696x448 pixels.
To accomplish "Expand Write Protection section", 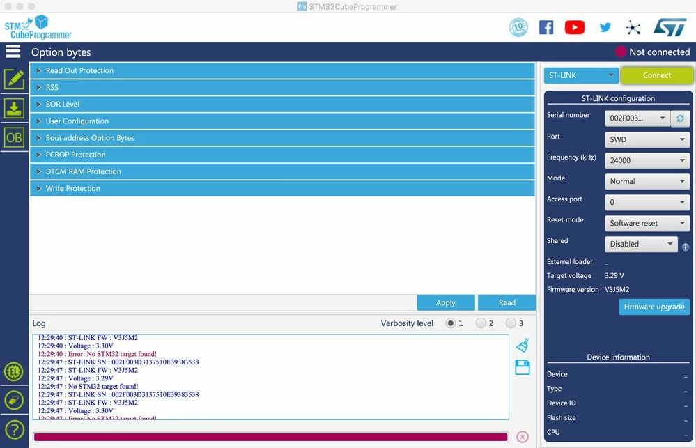I will pyautogui.click(x=282, y=188).
